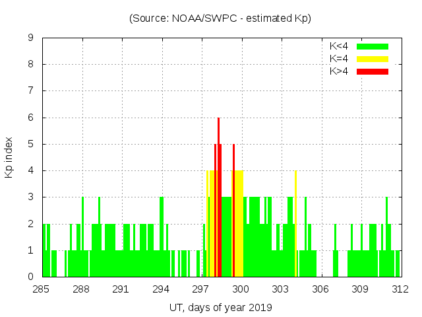Click the y-axis tick label 9
Image resolution: width=422 pixels, height=317 pixels.
tap(31, 38)
